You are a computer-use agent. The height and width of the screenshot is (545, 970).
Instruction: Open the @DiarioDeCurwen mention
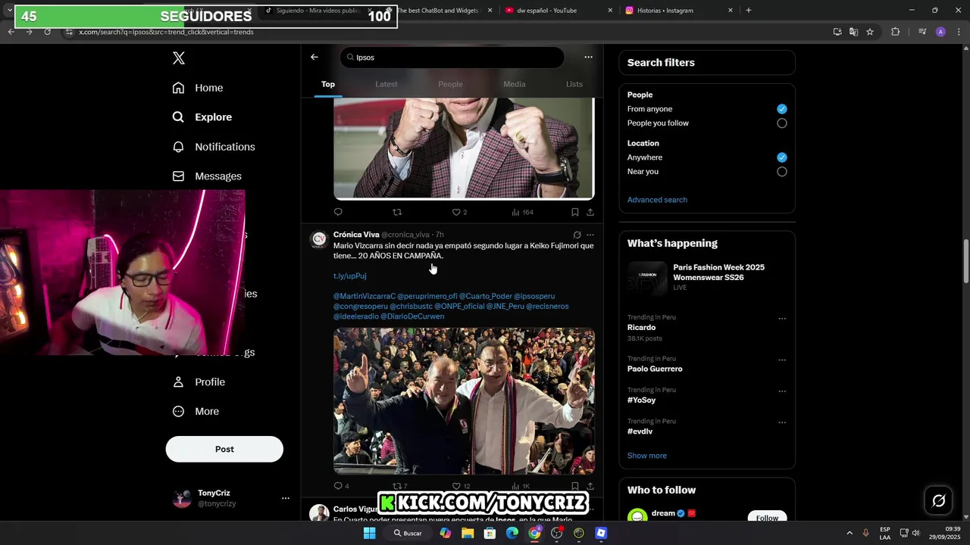[412, 316]
